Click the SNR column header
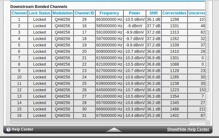219x138 pixels. [x=154, y=13]
